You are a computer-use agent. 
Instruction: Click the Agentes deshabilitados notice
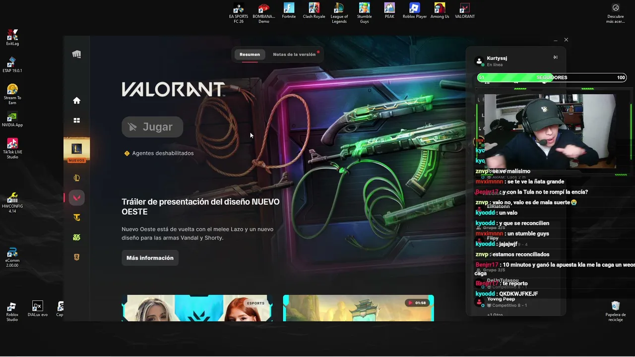point(159,153)
